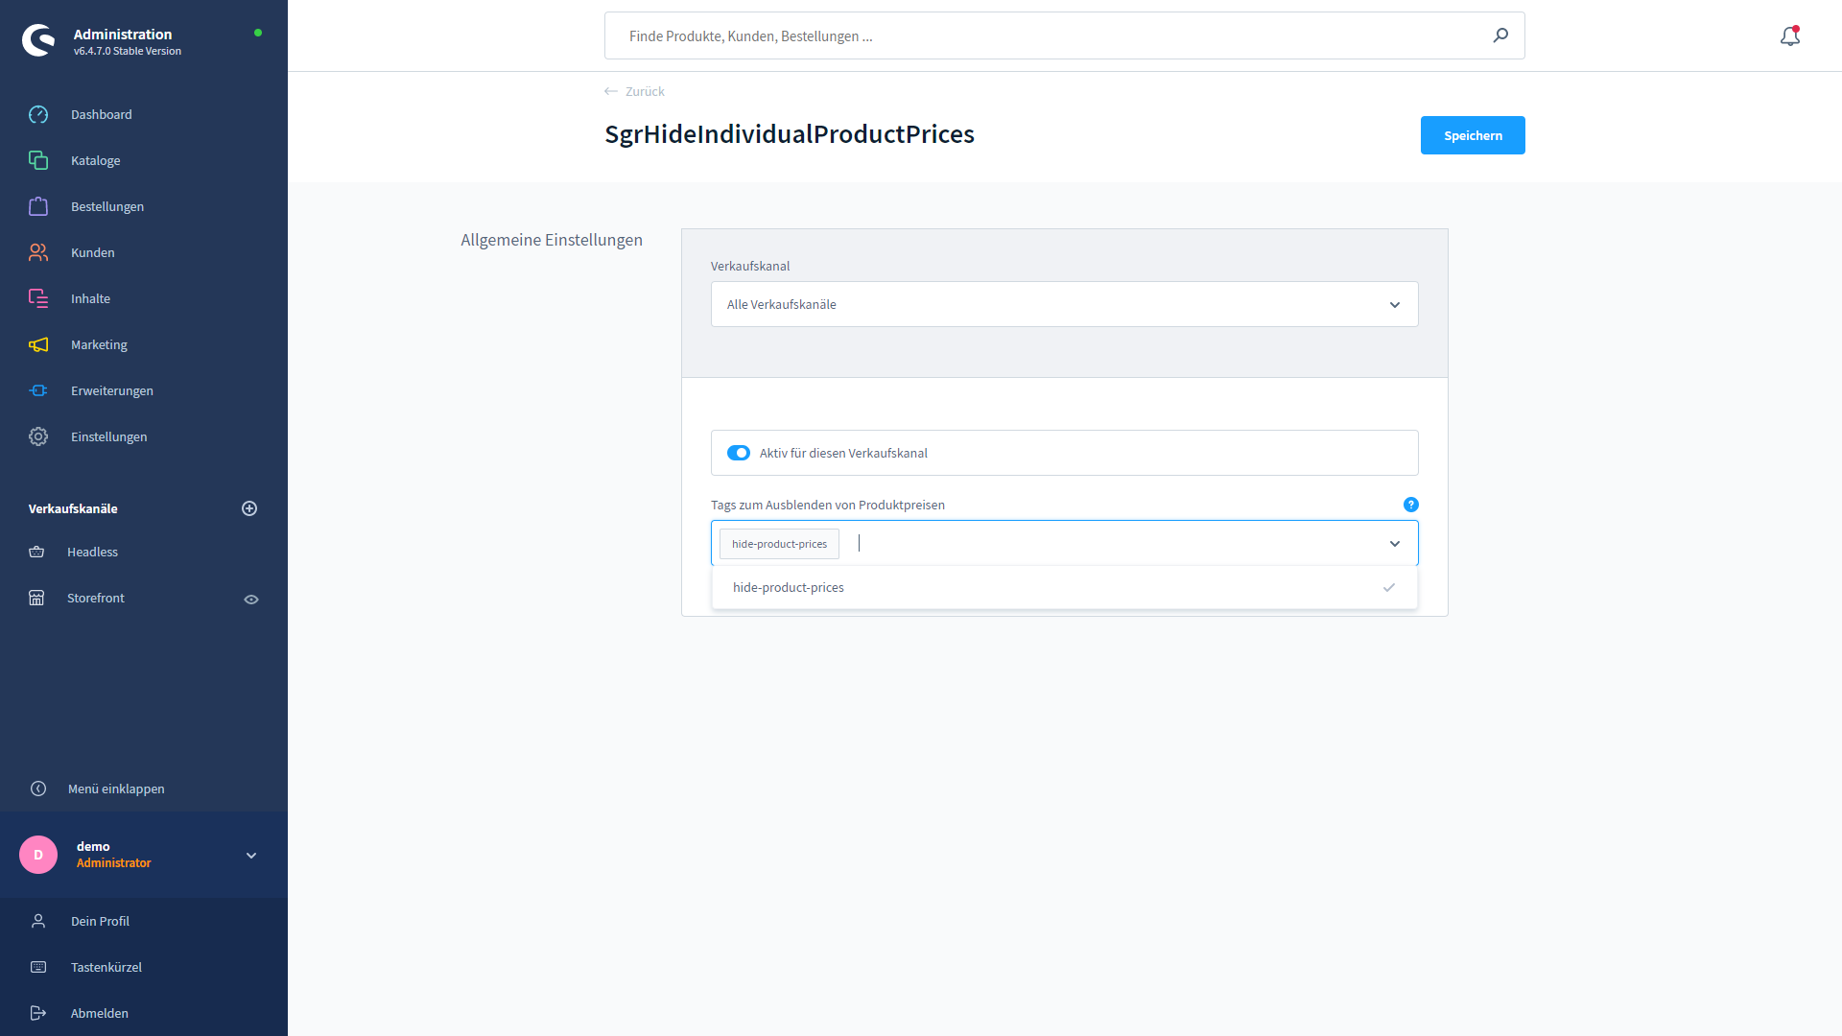Click the Bestellungen icon in sidebar
Viewport: 1842px width, 1036px height.
click(x=38, y=206)
